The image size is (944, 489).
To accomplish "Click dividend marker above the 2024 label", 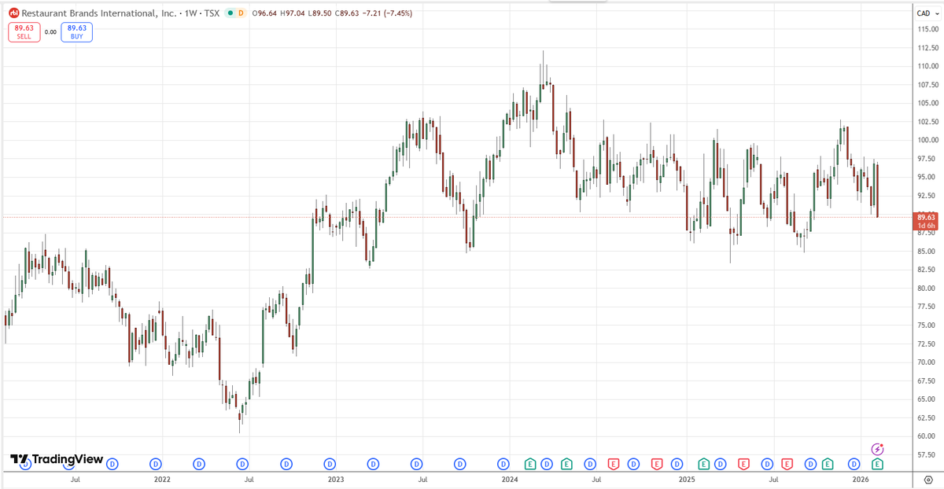I will (x=503, y=465).
